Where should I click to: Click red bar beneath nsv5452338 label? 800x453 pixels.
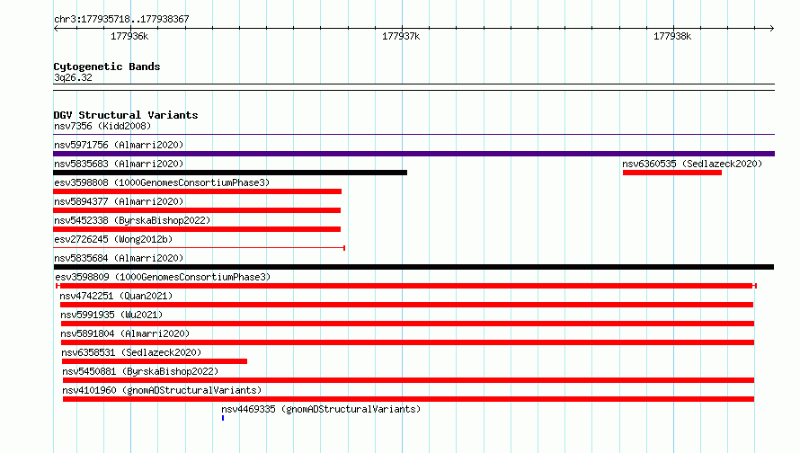[197, 229]
